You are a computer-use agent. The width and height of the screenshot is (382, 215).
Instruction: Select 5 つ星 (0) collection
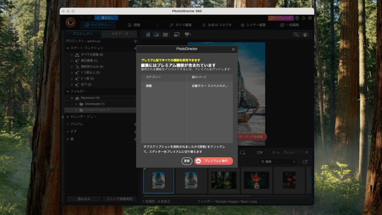click(x=87, y=78)
